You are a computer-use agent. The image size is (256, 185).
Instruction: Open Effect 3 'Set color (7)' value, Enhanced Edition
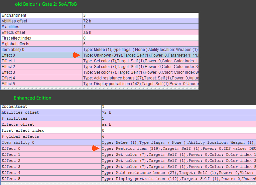[179, 167]
